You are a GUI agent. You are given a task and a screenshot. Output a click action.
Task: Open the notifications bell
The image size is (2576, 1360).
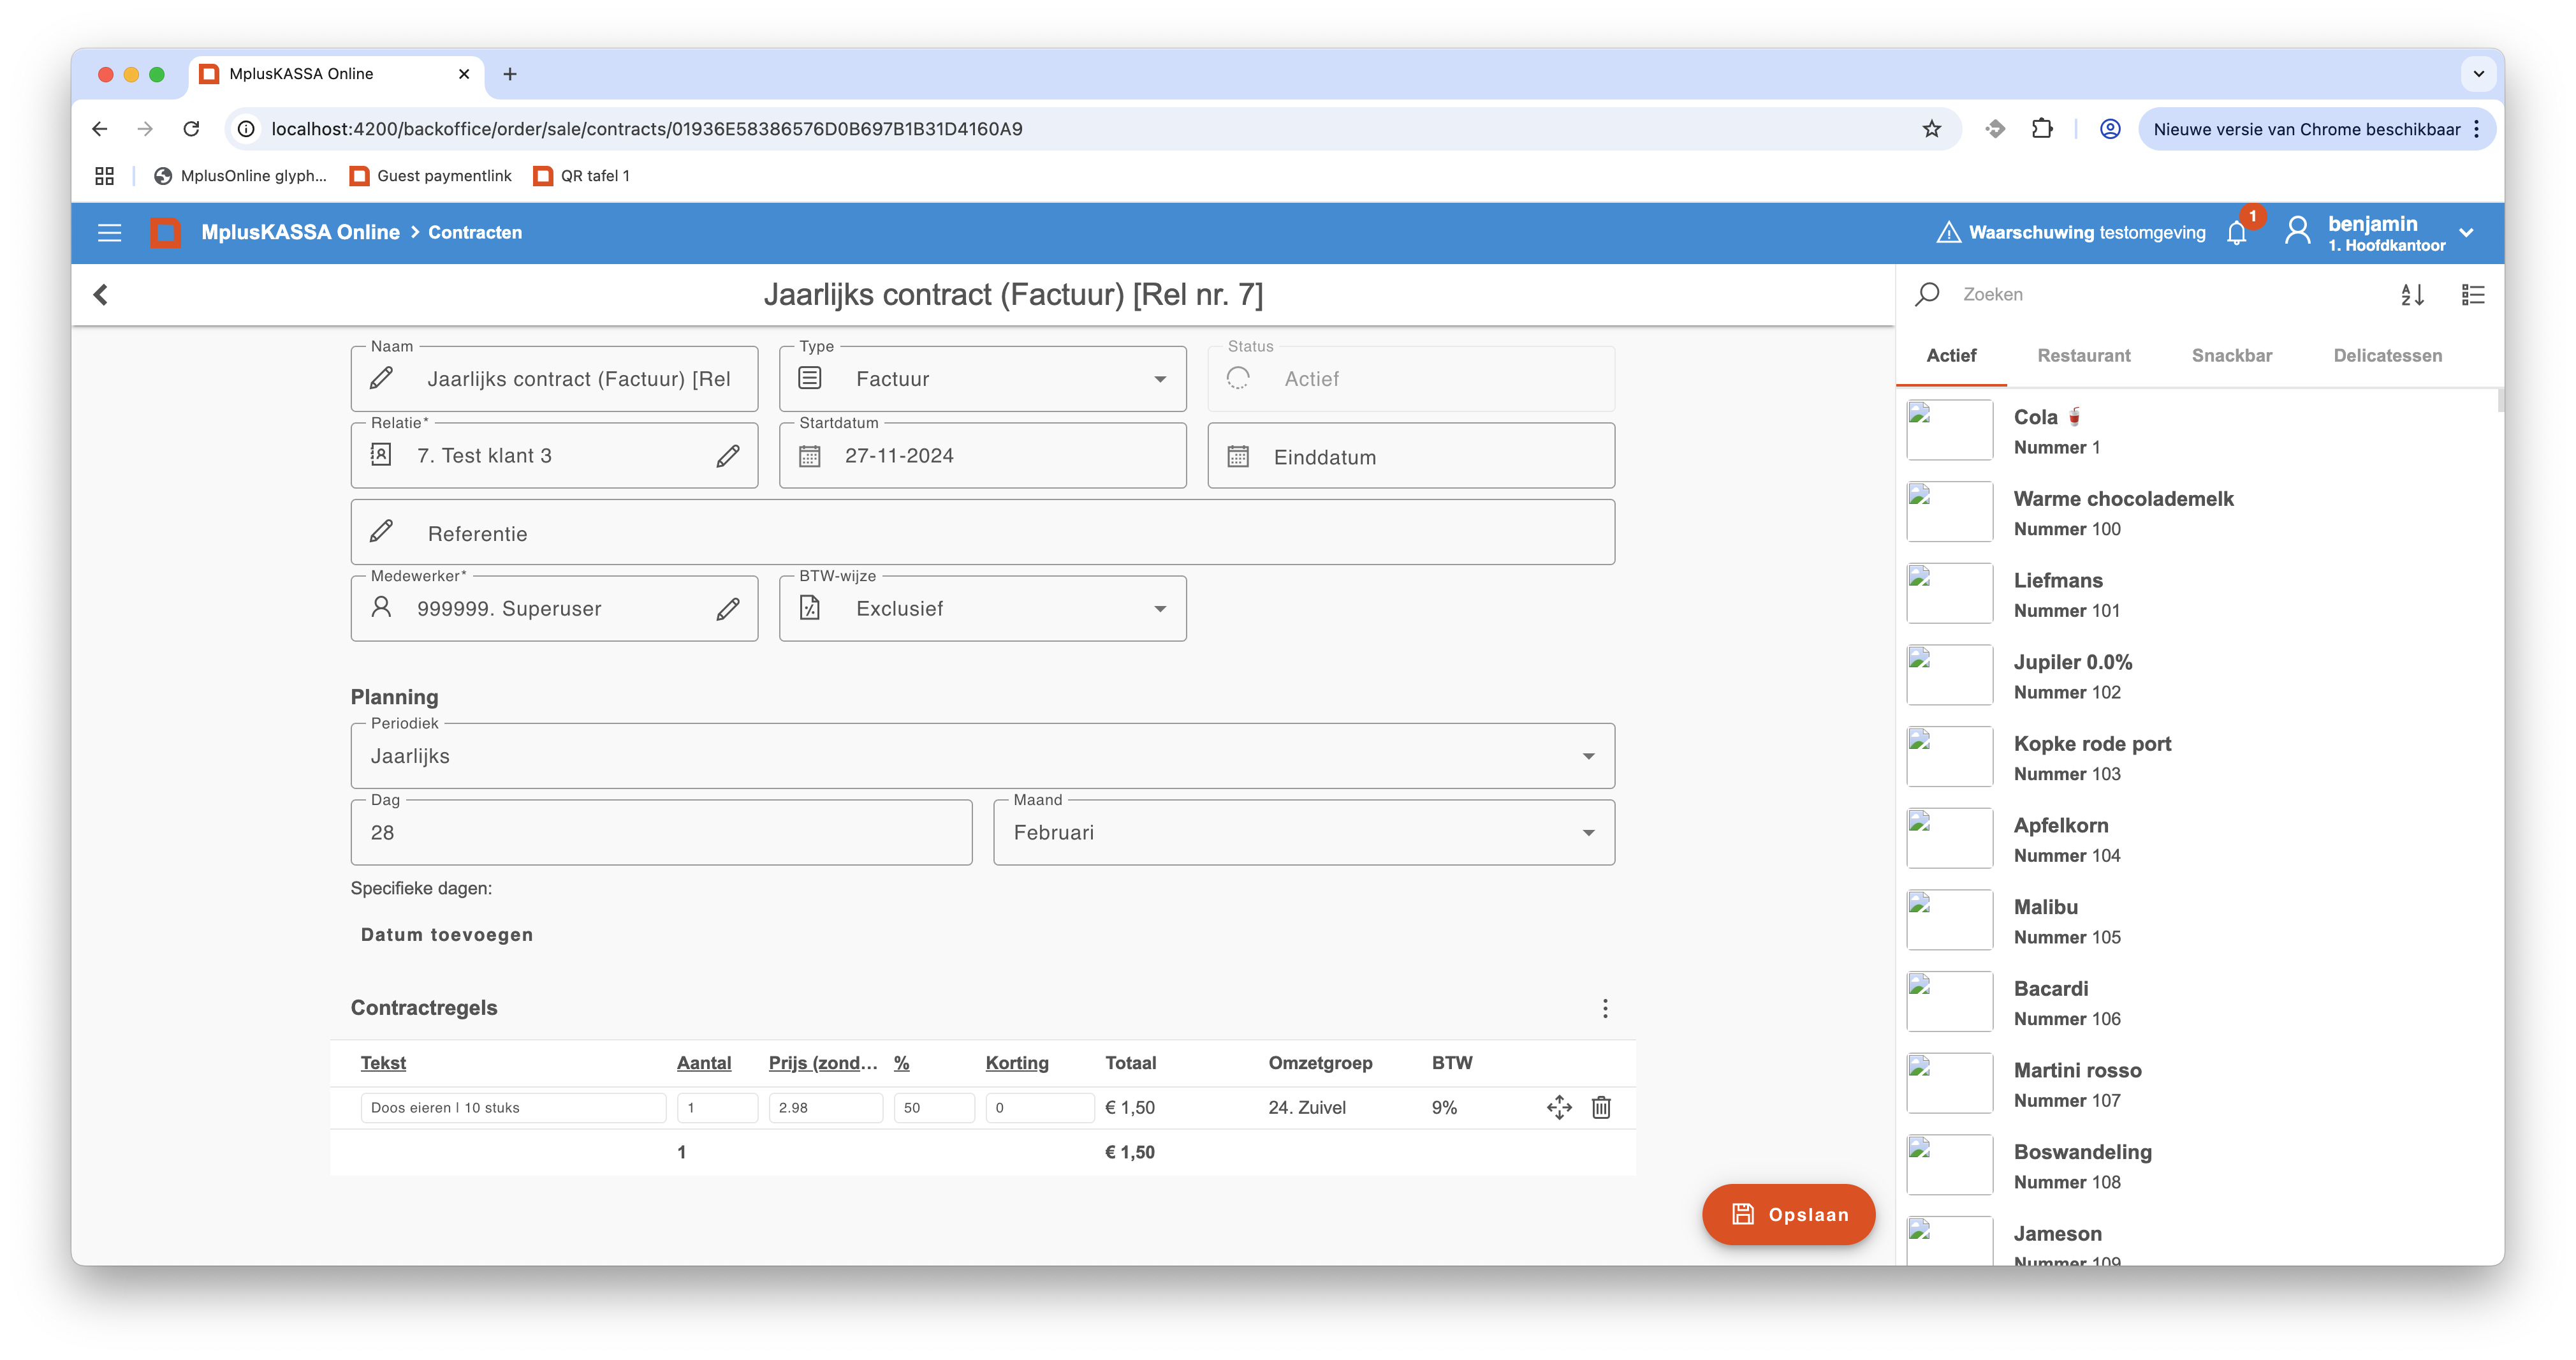coord(2237,232)
